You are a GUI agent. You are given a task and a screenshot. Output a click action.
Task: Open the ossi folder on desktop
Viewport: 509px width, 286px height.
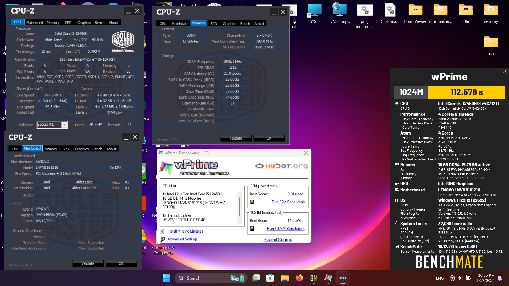click(x=491, y=46)
